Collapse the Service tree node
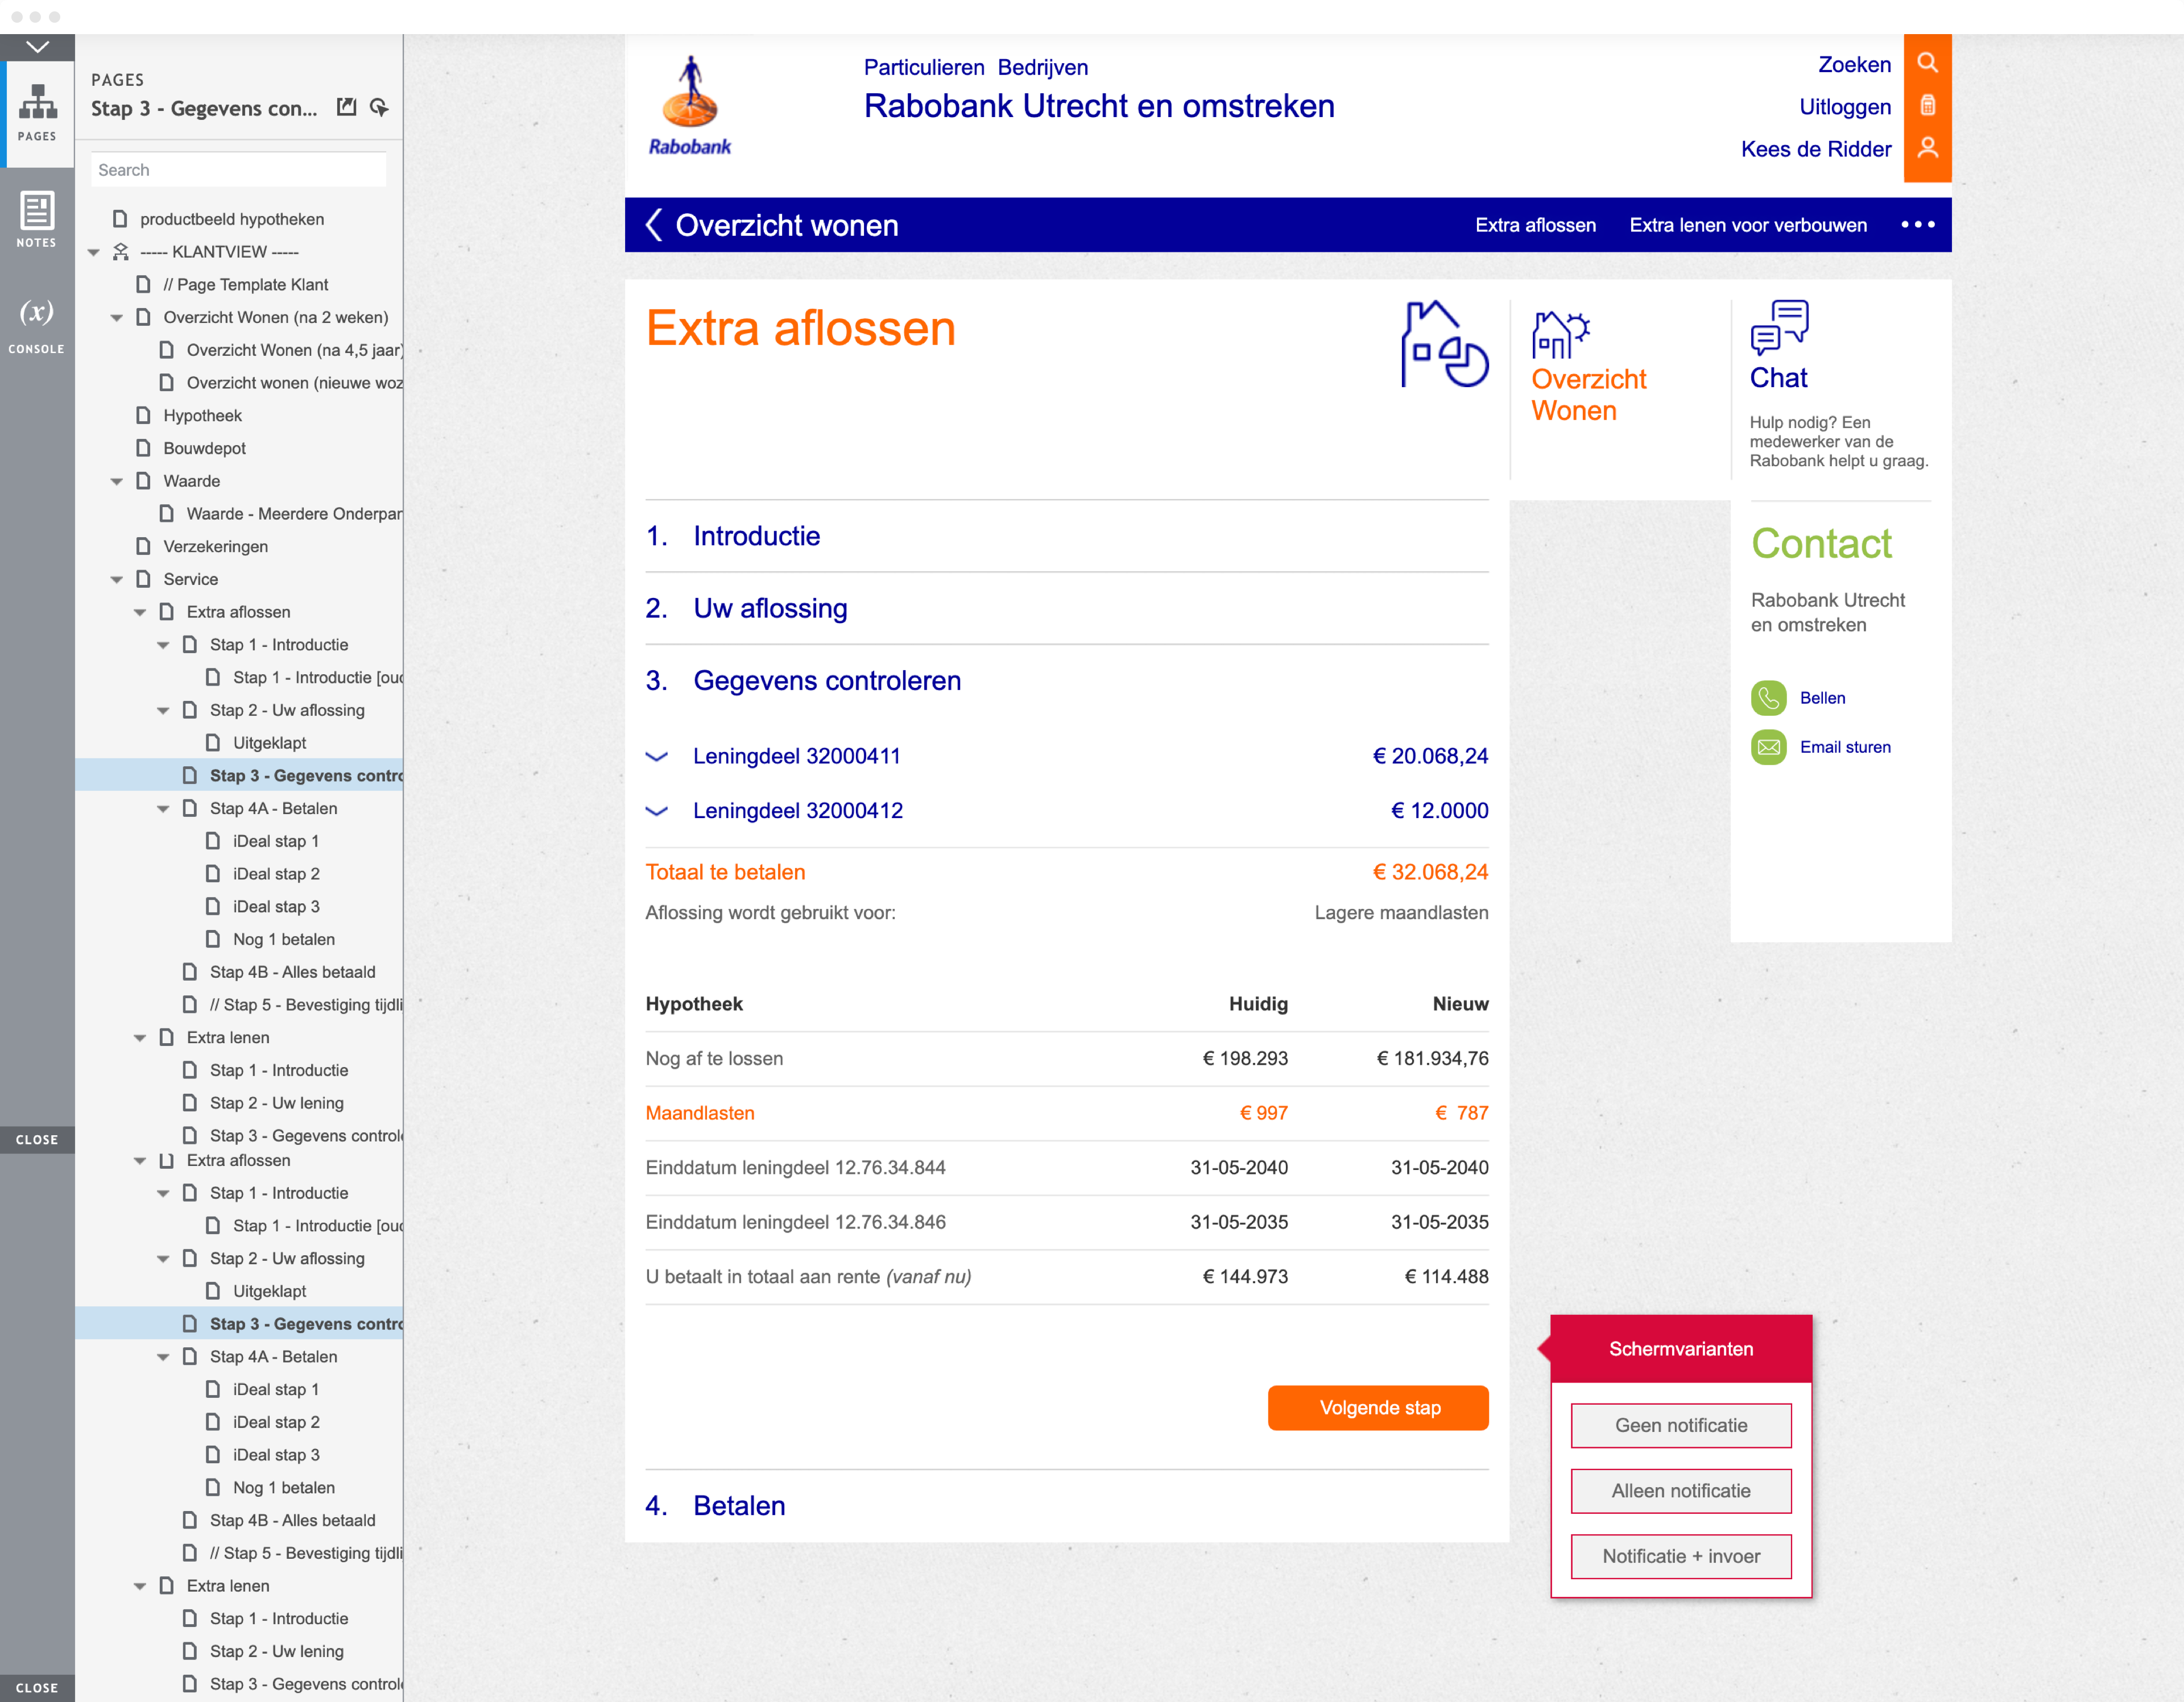The image size is (2184, 1702). (x=117, y=580)
